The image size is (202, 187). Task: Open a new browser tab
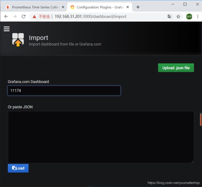click(138, 7)
